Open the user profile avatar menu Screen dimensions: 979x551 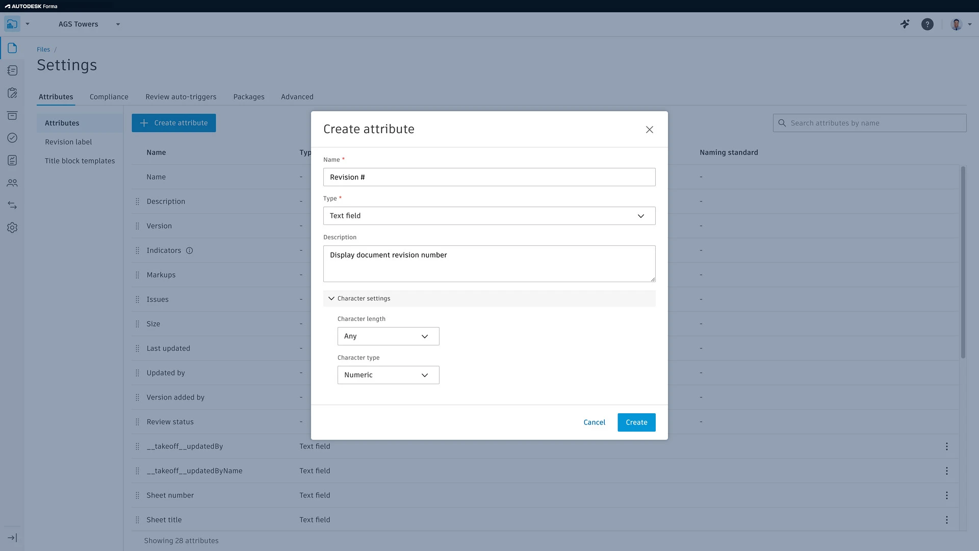[x=960, y=24]
